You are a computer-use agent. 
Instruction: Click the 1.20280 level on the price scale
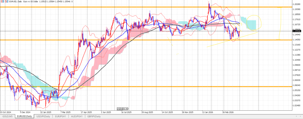[x=297, y=4]
